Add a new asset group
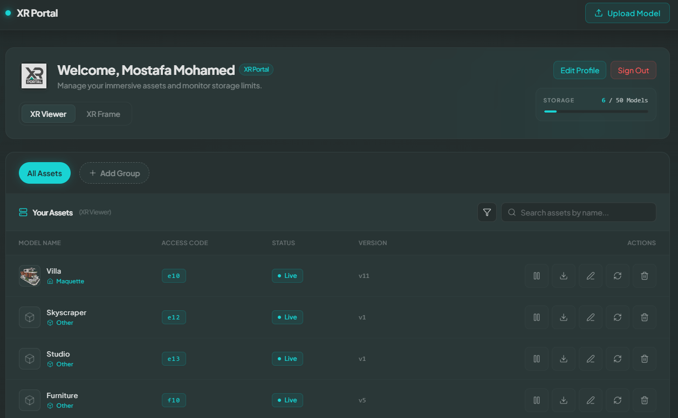This screenshot has width=678, height=418. 114,173
